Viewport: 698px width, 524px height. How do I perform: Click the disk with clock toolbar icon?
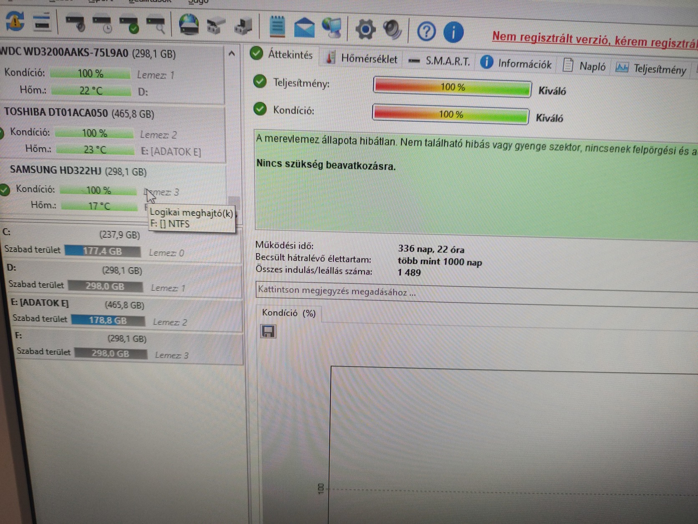tap(102, 25)
